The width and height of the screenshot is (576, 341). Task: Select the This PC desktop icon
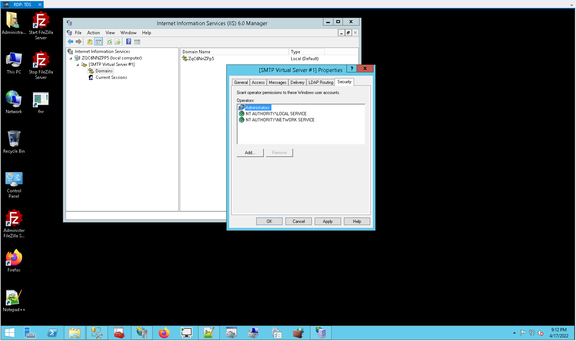pos(14,63)
